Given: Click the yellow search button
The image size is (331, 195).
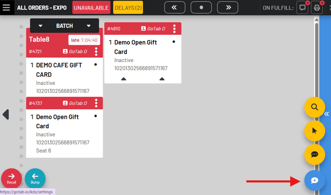Looking at the screenshot, I should coord(315,107).
